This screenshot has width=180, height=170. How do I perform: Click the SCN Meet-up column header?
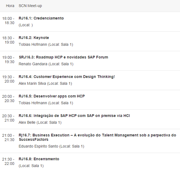(30, 6)
